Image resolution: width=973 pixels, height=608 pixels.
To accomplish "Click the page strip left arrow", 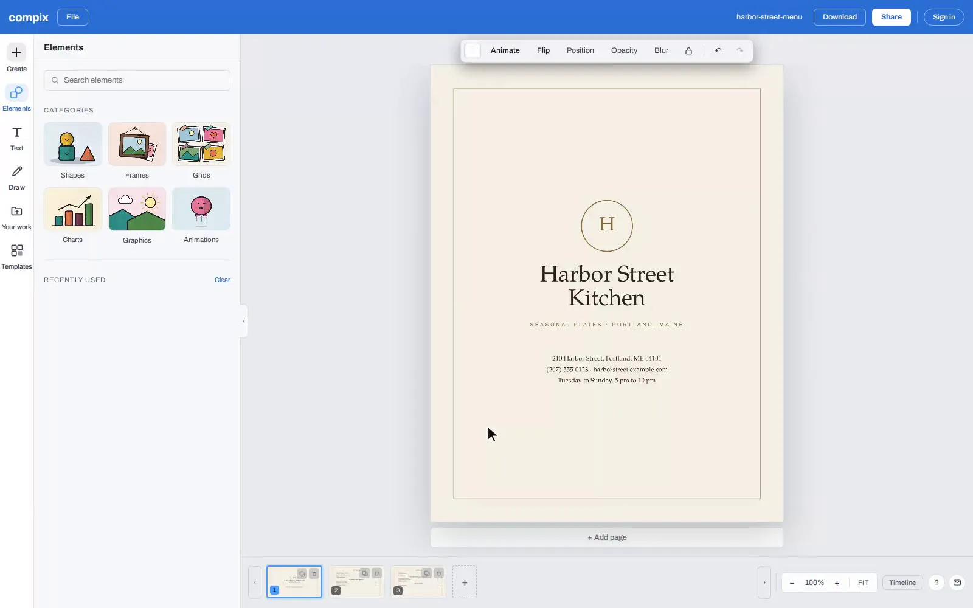I will coord(255,582).
